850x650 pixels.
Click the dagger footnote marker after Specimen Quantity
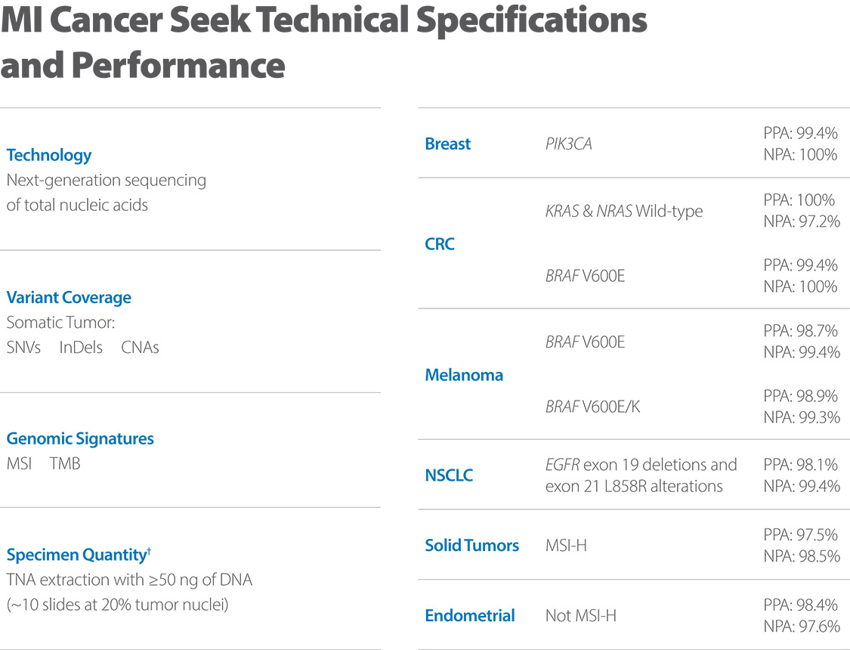(x=149, y=552)
